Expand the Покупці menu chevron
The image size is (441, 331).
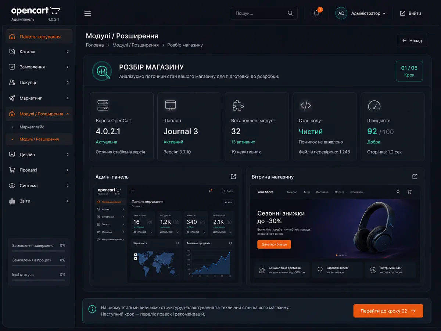(x=68, y=82)
